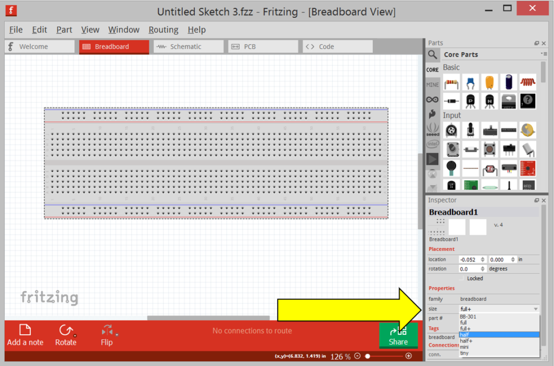
Task: Click the zoom-in plus button
Action: [409, 356]
